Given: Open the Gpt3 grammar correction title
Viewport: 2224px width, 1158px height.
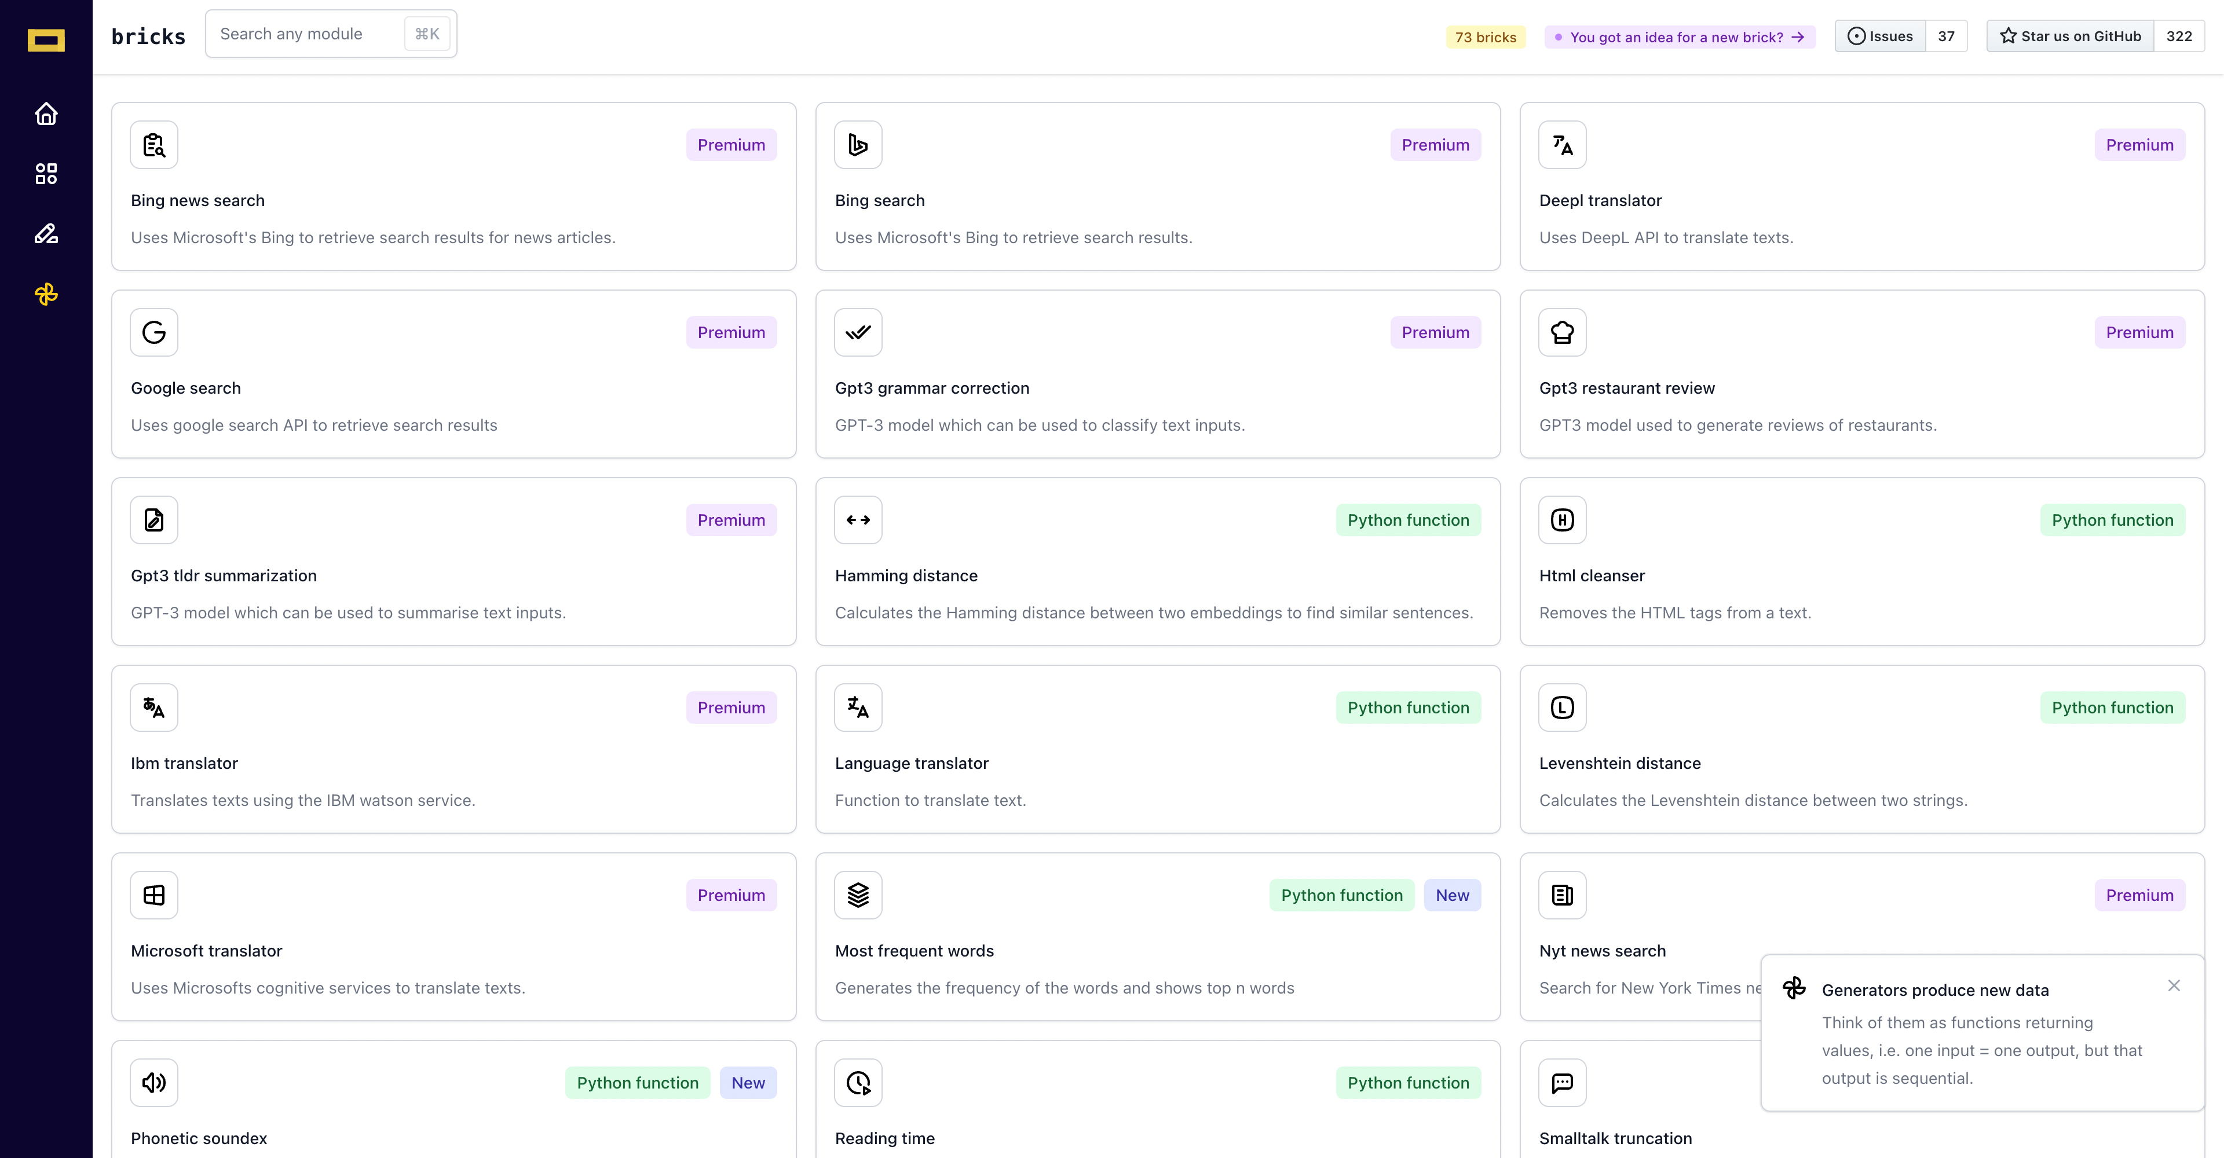Looking at the screenshot, I should click(932, 389).
